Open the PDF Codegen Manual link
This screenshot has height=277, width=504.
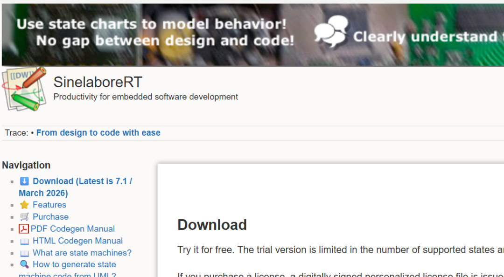(x=73, y=229)
